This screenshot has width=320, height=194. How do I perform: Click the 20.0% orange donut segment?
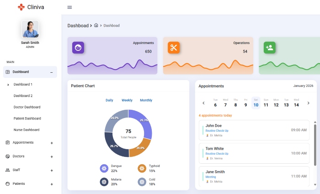tap(141, 147)
